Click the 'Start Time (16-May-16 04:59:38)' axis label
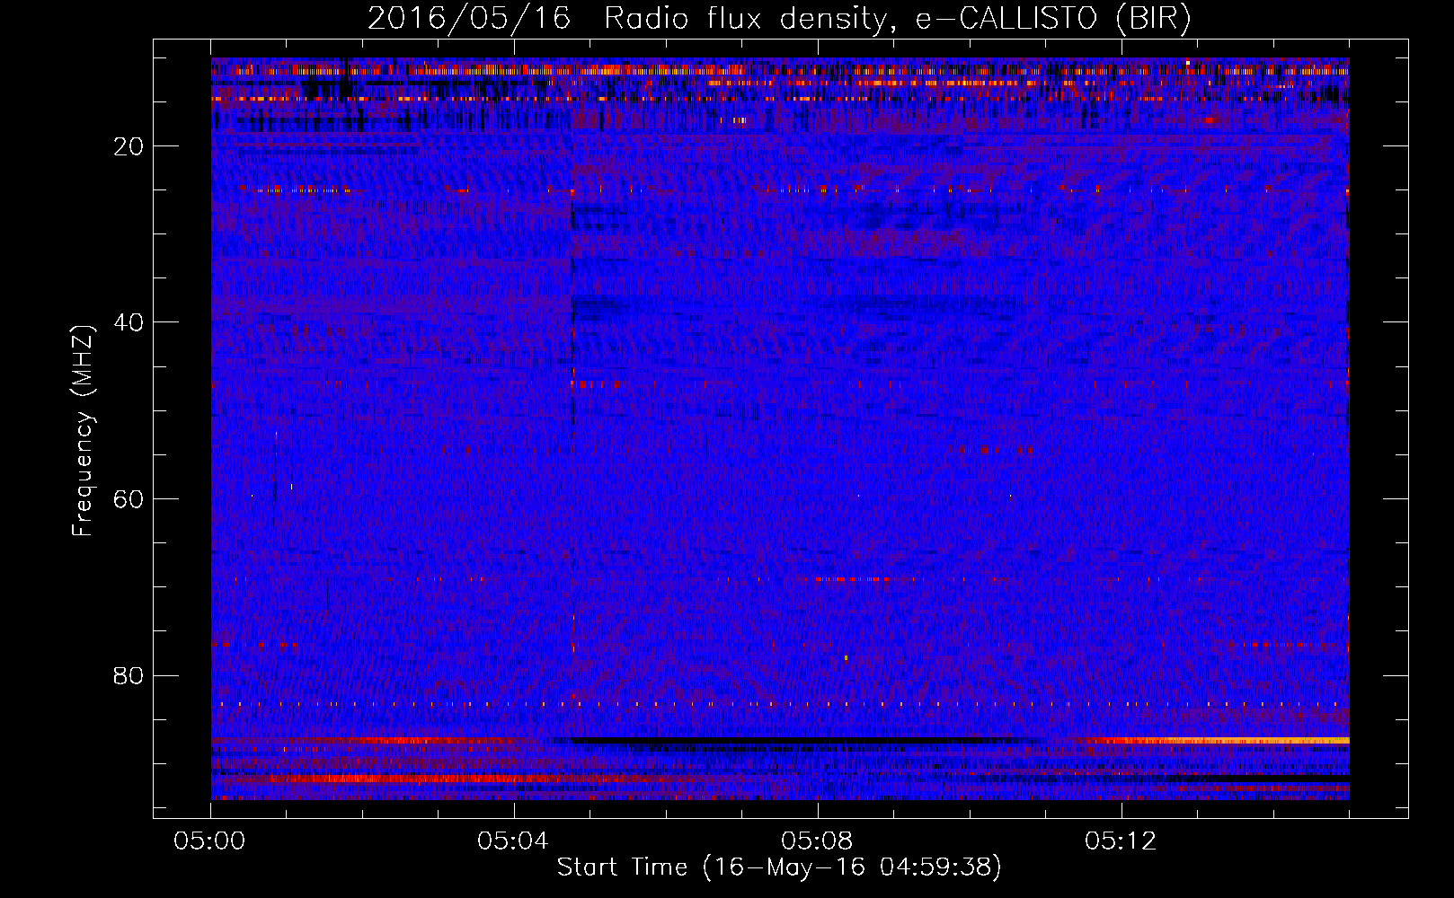This screenshot has height=898, width=1454. 779,867
